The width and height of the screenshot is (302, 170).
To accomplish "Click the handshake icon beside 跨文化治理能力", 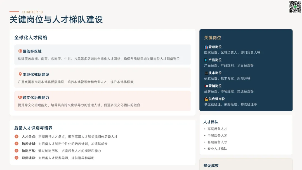I will [x=20, y=97].
